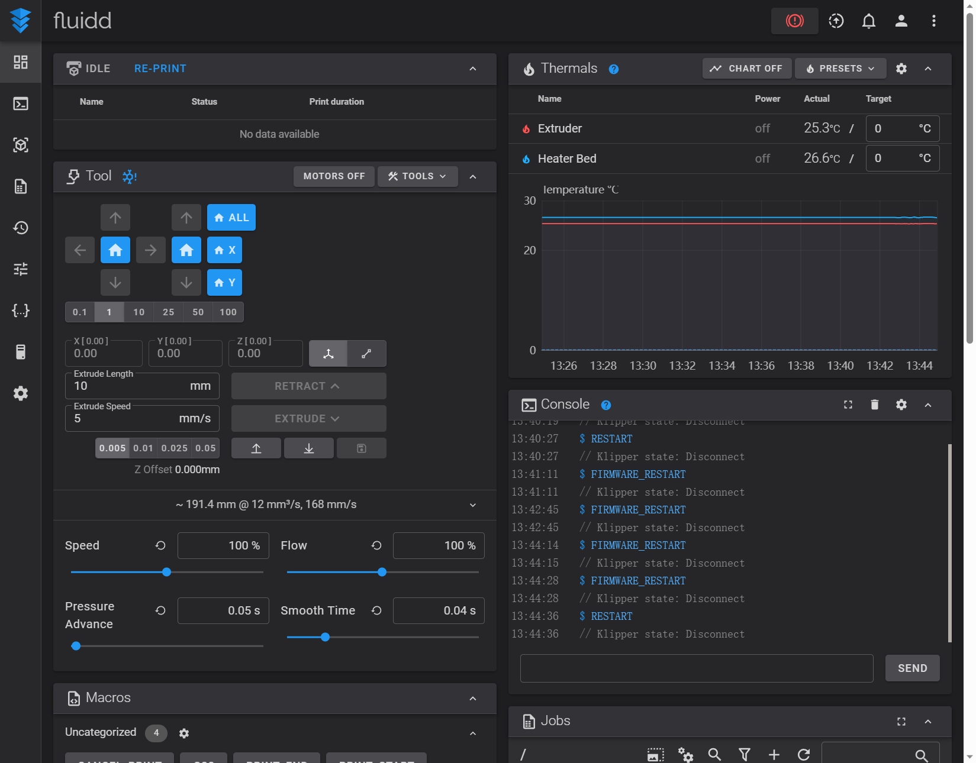
Task: Home the Z axis
Action: 186,250
